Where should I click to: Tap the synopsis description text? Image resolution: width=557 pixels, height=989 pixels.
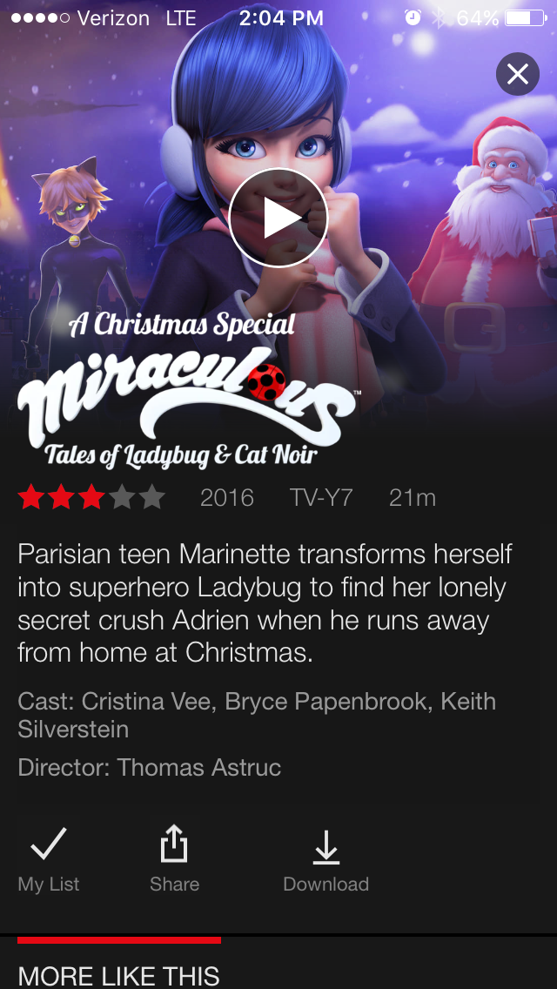(265, 603)
